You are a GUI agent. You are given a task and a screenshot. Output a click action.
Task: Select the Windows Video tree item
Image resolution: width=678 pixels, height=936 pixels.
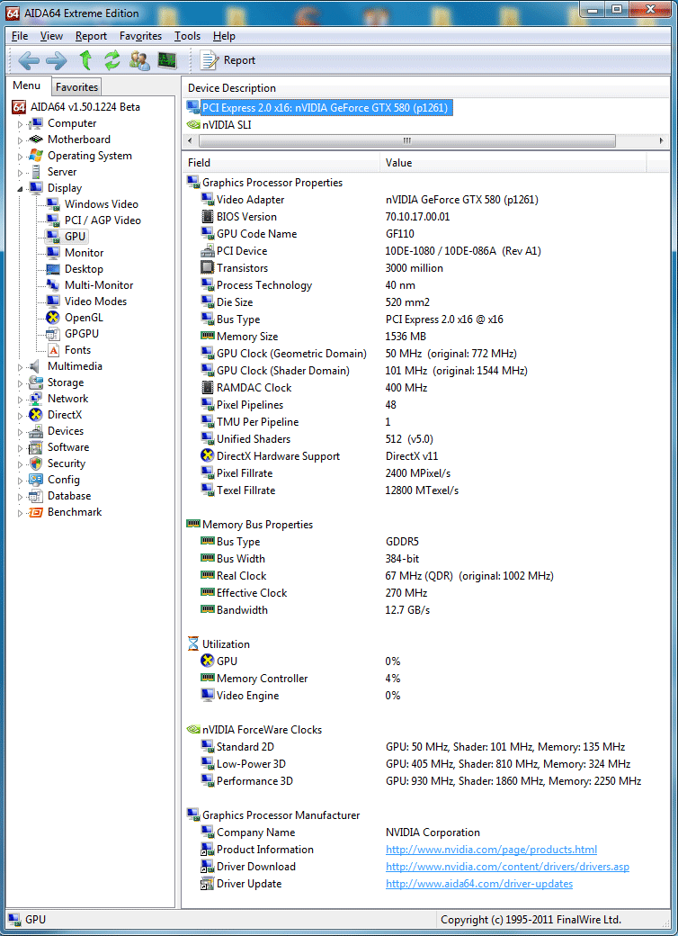(x=101, y=204)
